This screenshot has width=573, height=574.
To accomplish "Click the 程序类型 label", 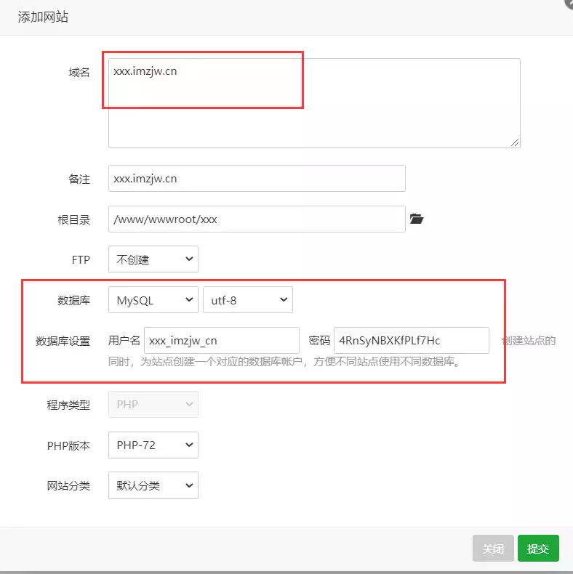I will pyautogui.click(x=68, y=405).
